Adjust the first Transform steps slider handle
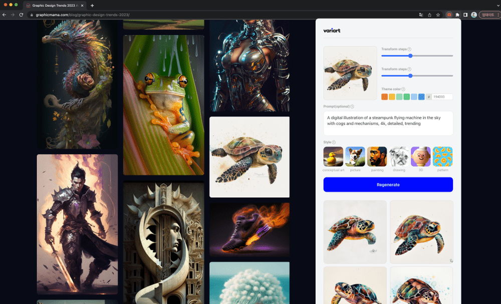The image size is (501, 304). tap(411, 56)
